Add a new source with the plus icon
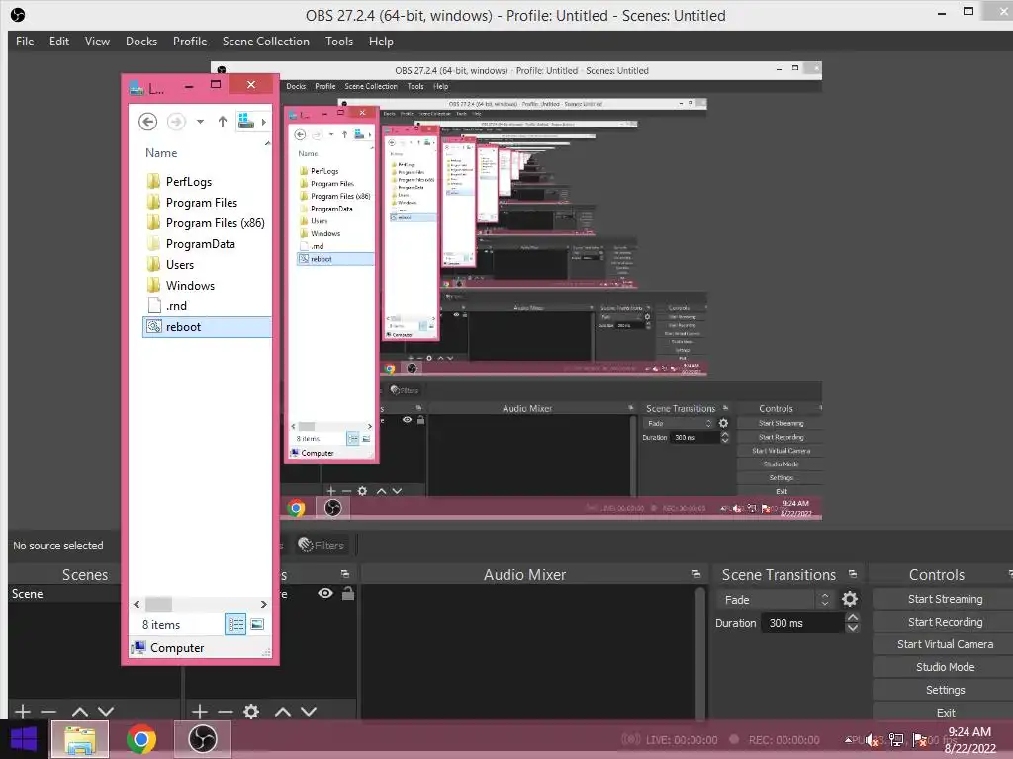This screenshot has height=759, width=1013. pos(200,712)
